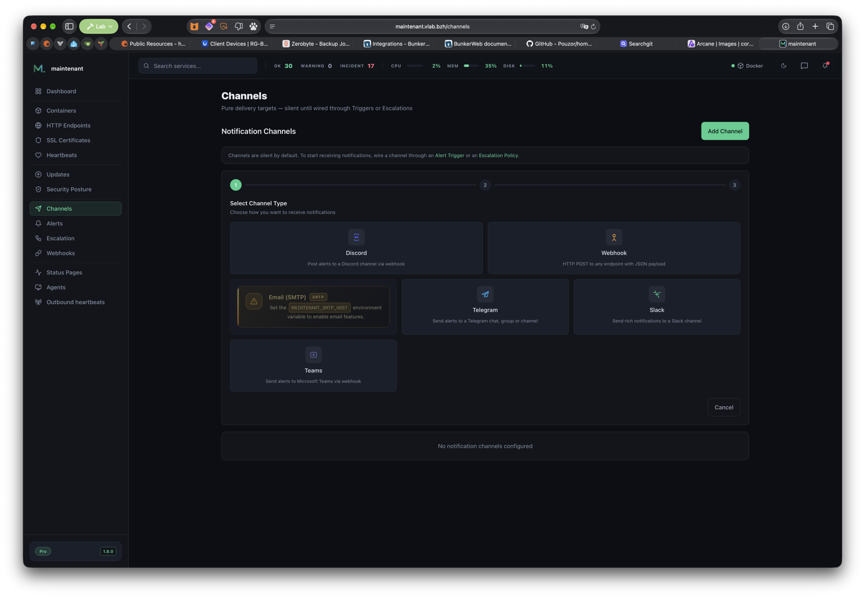Viewport: 865px width, 598px height.
Task: Click the Safari share icon
Action: pos(800,26)
